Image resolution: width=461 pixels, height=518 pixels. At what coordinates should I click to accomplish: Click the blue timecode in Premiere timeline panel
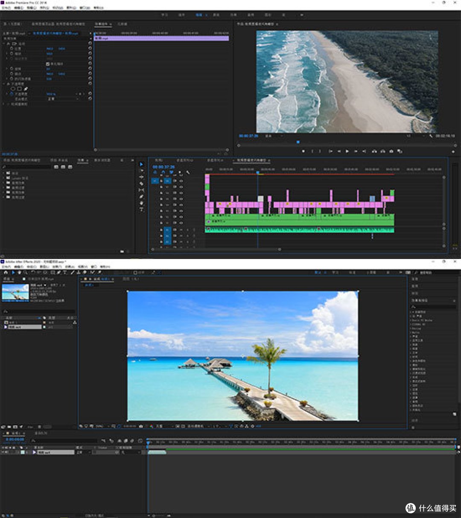tap(163, 167)
